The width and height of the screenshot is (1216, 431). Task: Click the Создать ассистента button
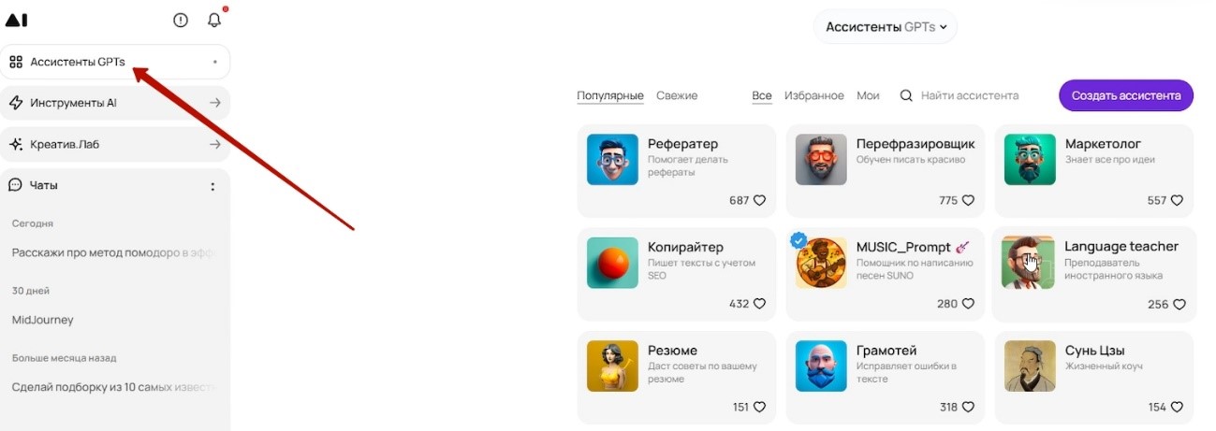[1126, 95]
